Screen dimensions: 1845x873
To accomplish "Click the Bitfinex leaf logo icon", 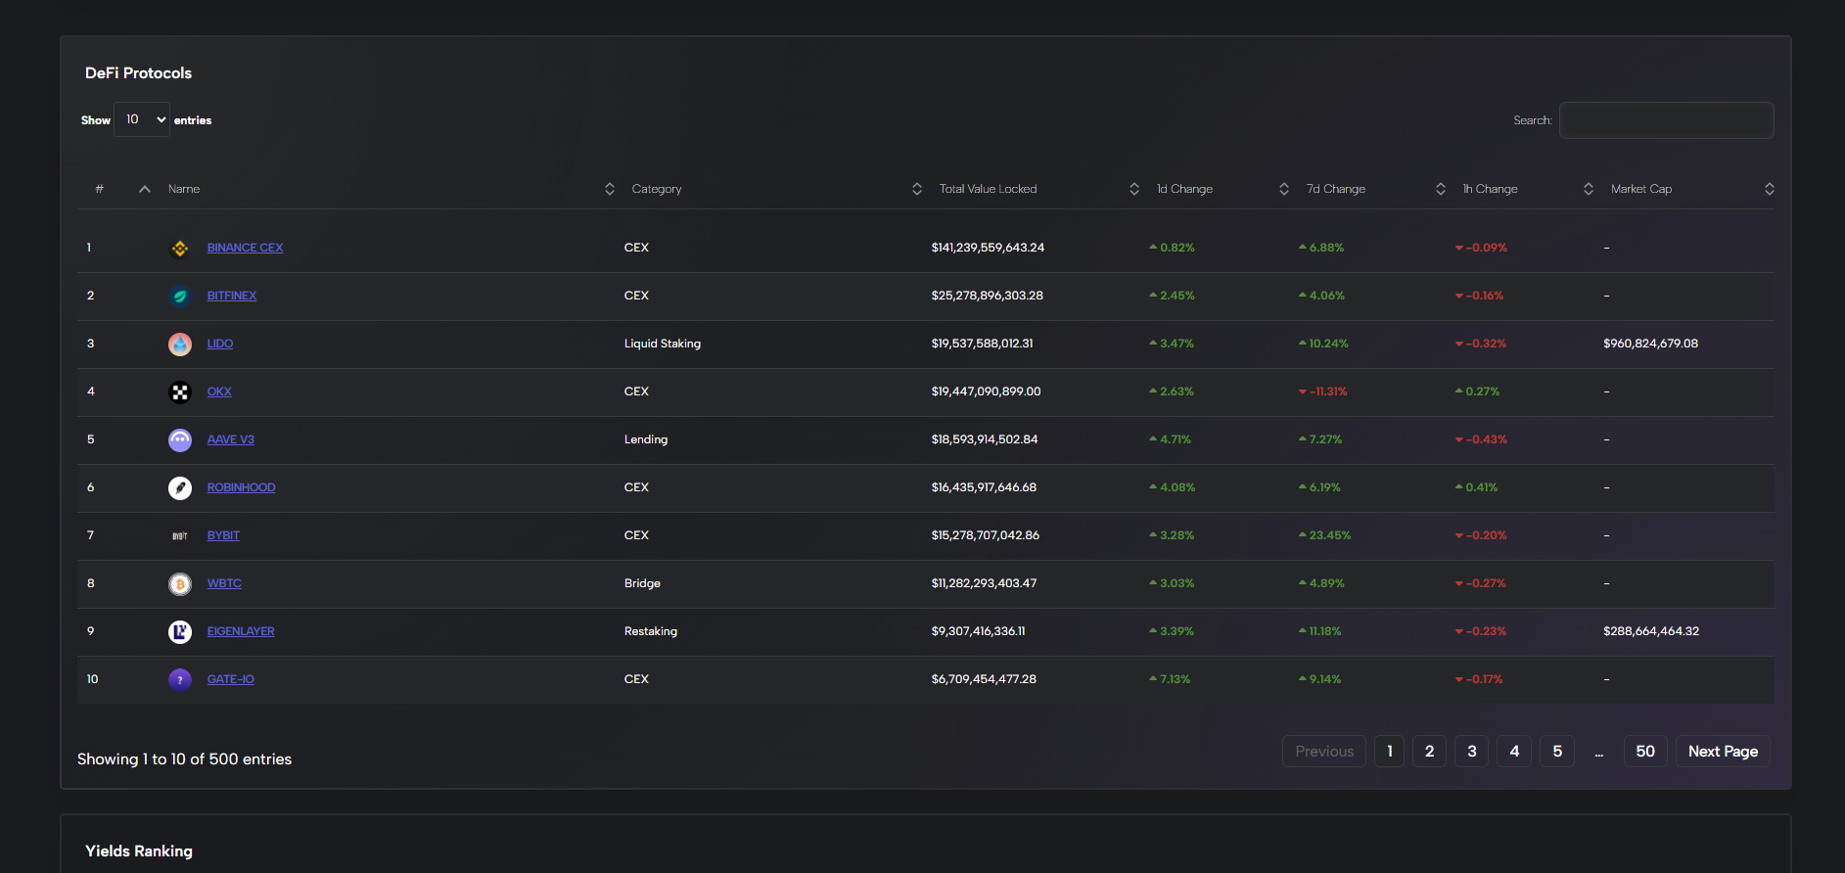I will [180, 297].
